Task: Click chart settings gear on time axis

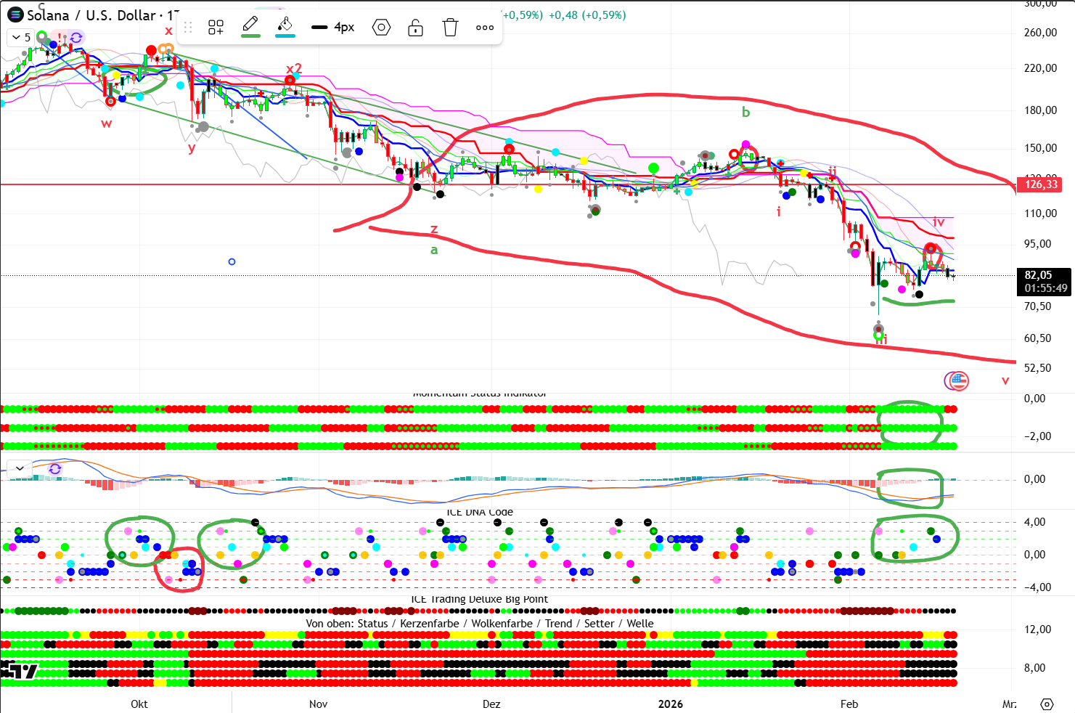Action: 1046,704
